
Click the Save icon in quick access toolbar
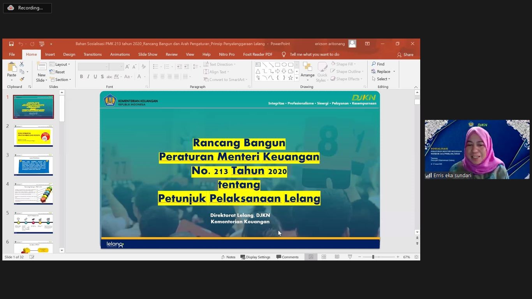pos(11,44)
